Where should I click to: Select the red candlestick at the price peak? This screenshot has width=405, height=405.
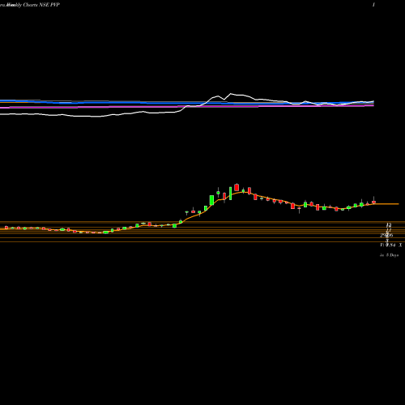tap(237, 187)
